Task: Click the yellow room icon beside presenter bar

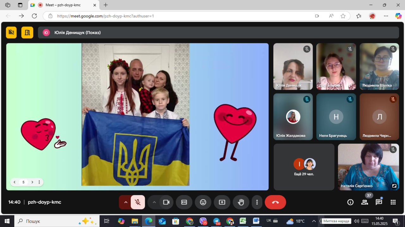Action: tap(27, 32)
